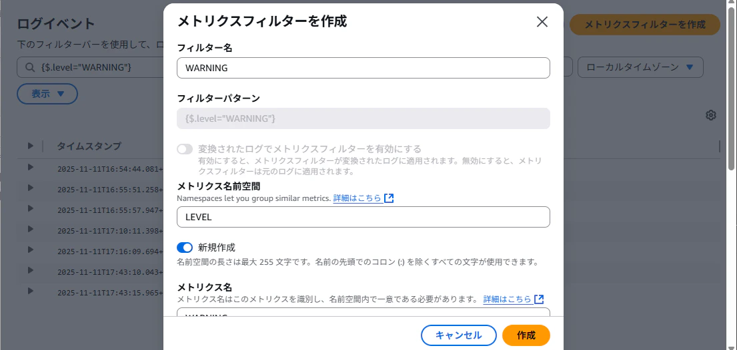Click the メトリクス名前空間 input containing LEVEL
737x350 pixels.
363,217
